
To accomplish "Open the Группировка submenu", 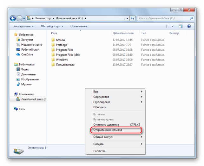I will 115,102.
